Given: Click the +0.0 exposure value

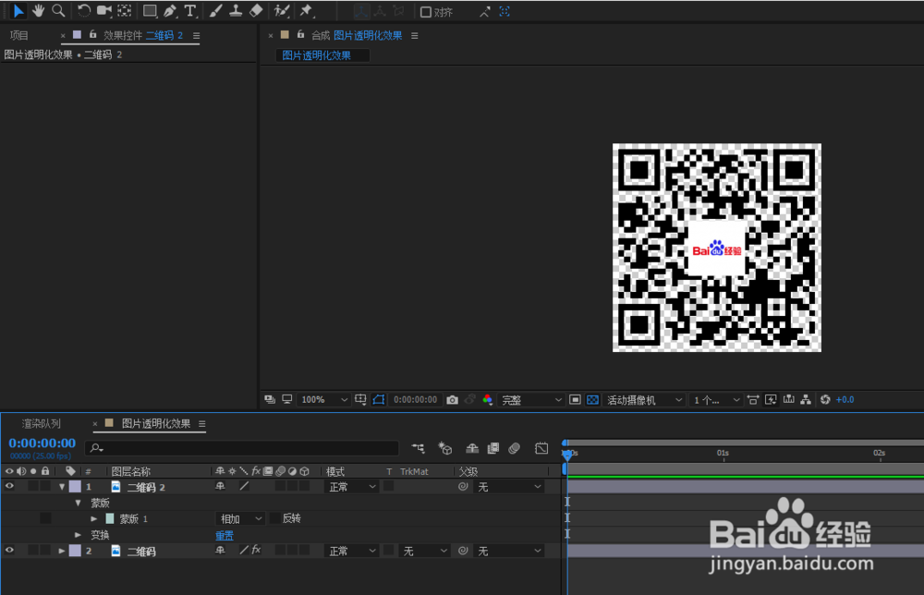Looking at the screenshot, I should (x=845, y=400).
